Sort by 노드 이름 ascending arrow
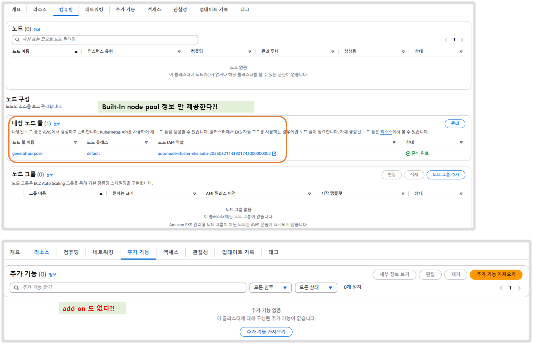533x344 pixels. (x=76, y=52)
